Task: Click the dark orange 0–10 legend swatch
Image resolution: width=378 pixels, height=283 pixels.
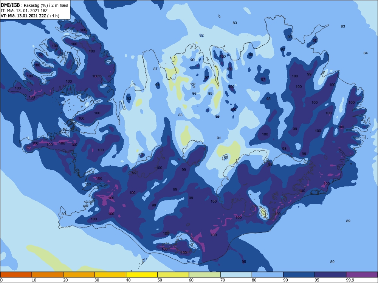Action: 16,275
